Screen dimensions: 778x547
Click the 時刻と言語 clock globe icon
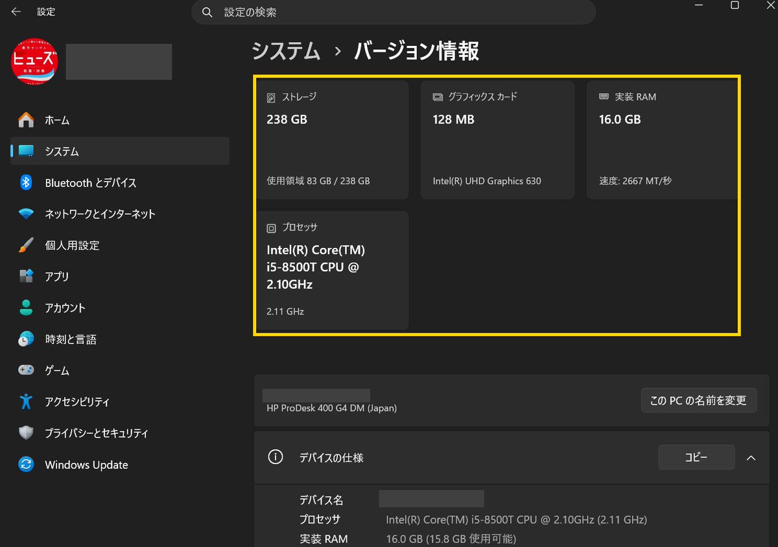point(26,339)
